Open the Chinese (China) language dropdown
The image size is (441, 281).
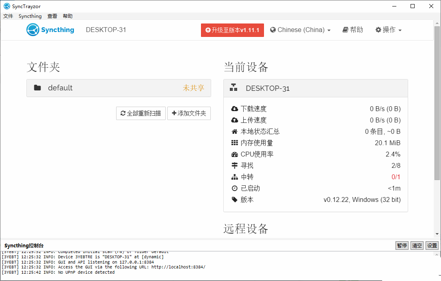tap(300, 30)
